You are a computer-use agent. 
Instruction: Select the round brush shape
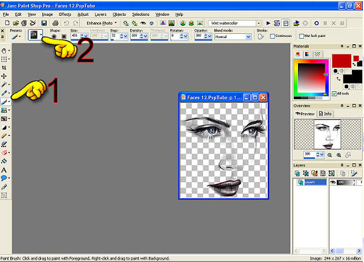click(54, 36)
